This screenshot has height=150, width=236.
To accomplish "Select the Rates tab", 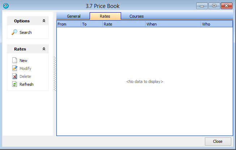I will coord(105,16).
